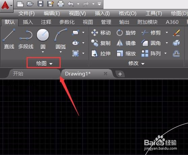The image size is (188, 155).
Task: Select the Line (直线) tool
Action: click(x=9, y=39)
